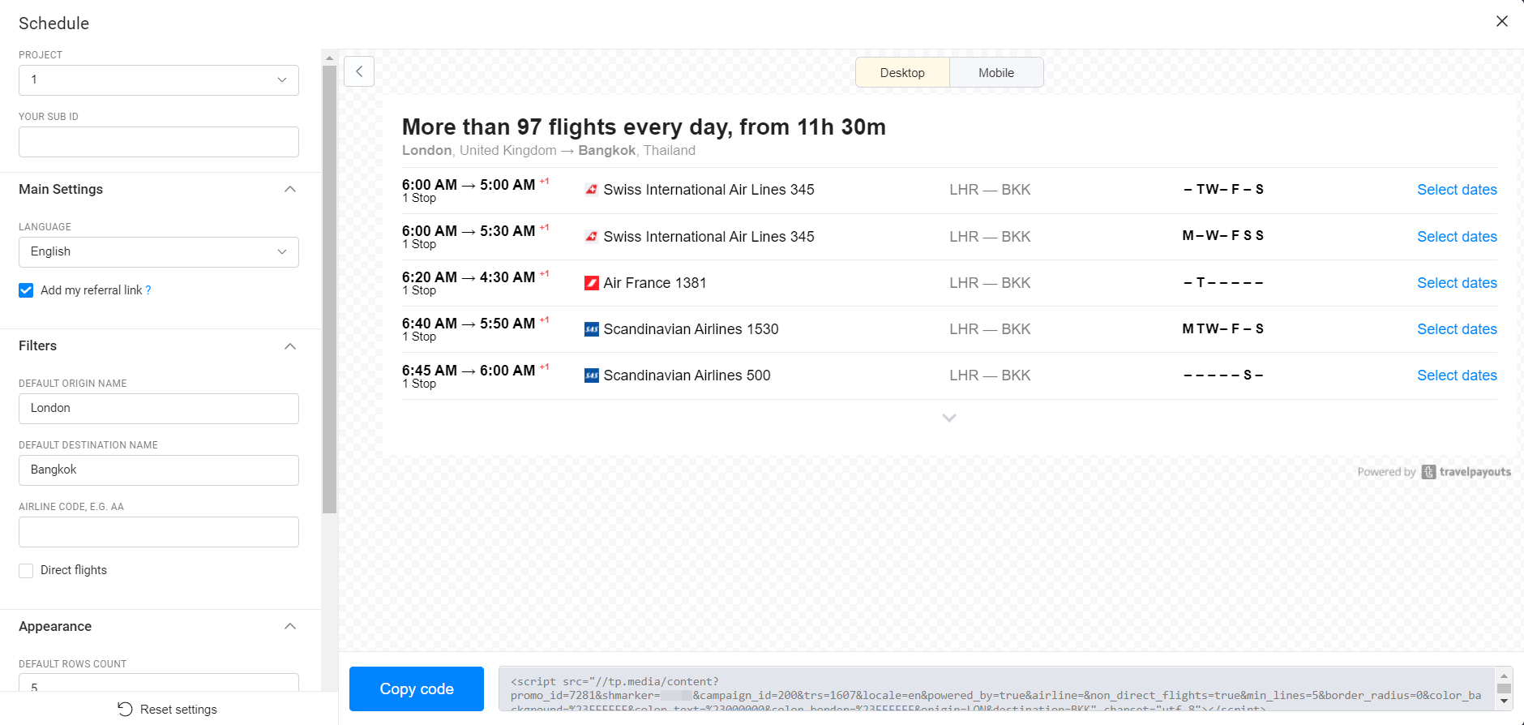This screenshot has width=1524, height=725.
Task: Select dates for Scandinavian Airlines 1530
Action: click(1457, 329)
